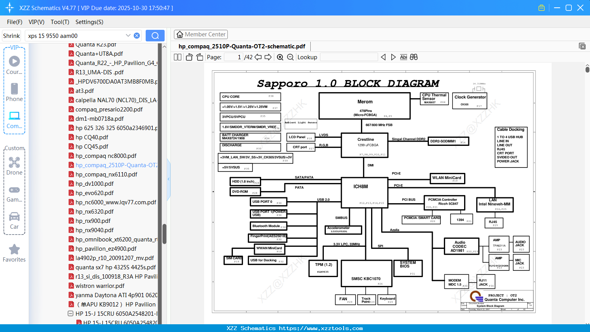Open hp CQ45.pdf
Viewport: 590px width, 332px height.
[x=92, y=147]
